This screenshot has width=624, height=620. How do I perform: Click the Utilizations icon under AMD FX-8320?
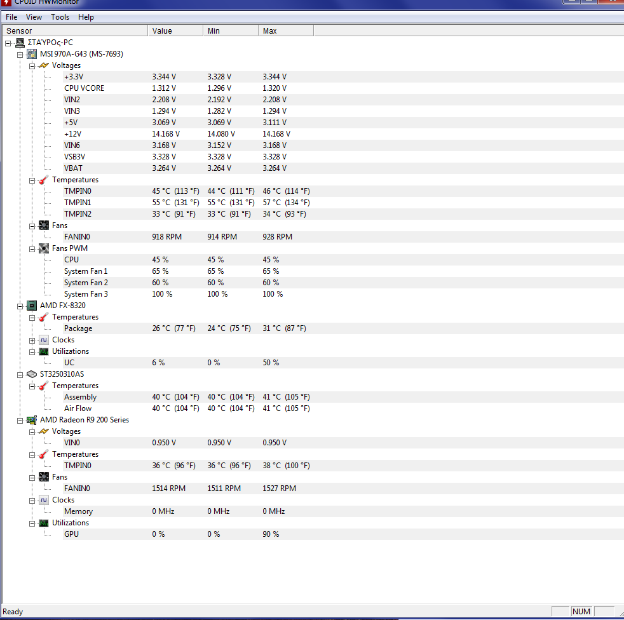[44, 351]
